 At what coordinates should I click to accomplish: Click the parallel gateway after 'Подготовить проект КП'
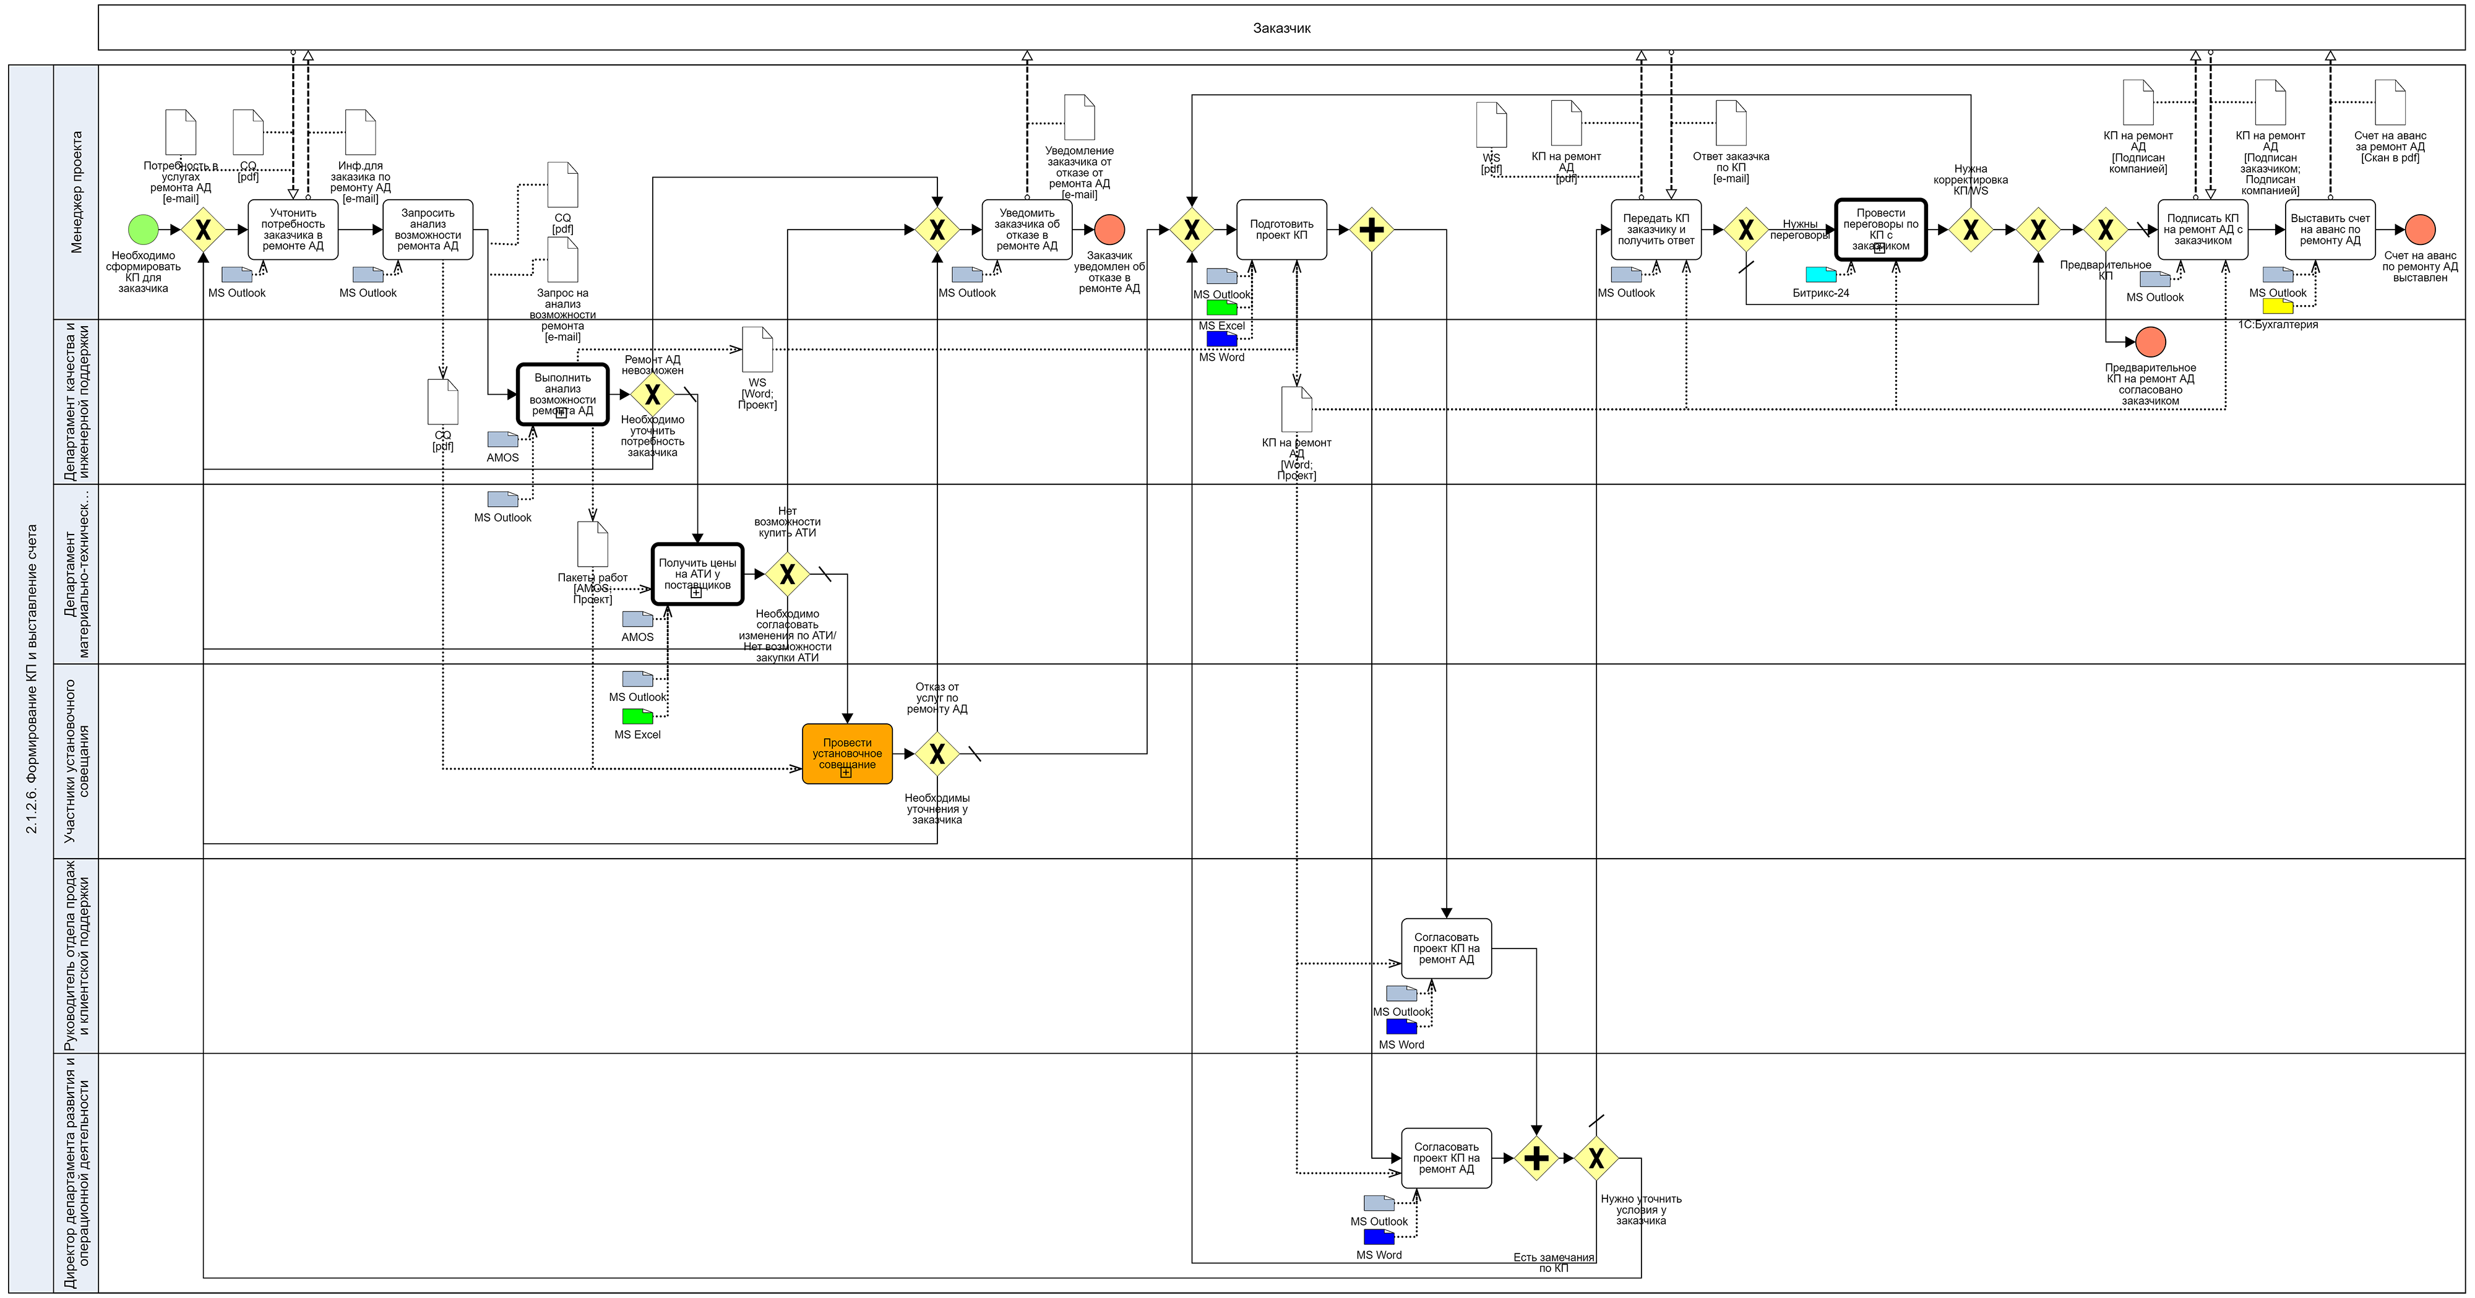click(x=1371, y=230)
